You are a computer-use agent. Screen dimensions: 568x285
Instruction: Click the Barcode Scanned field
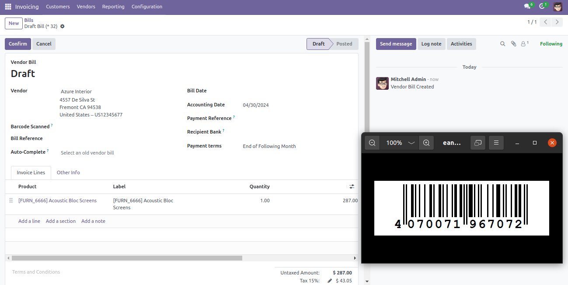pos(118,127)
